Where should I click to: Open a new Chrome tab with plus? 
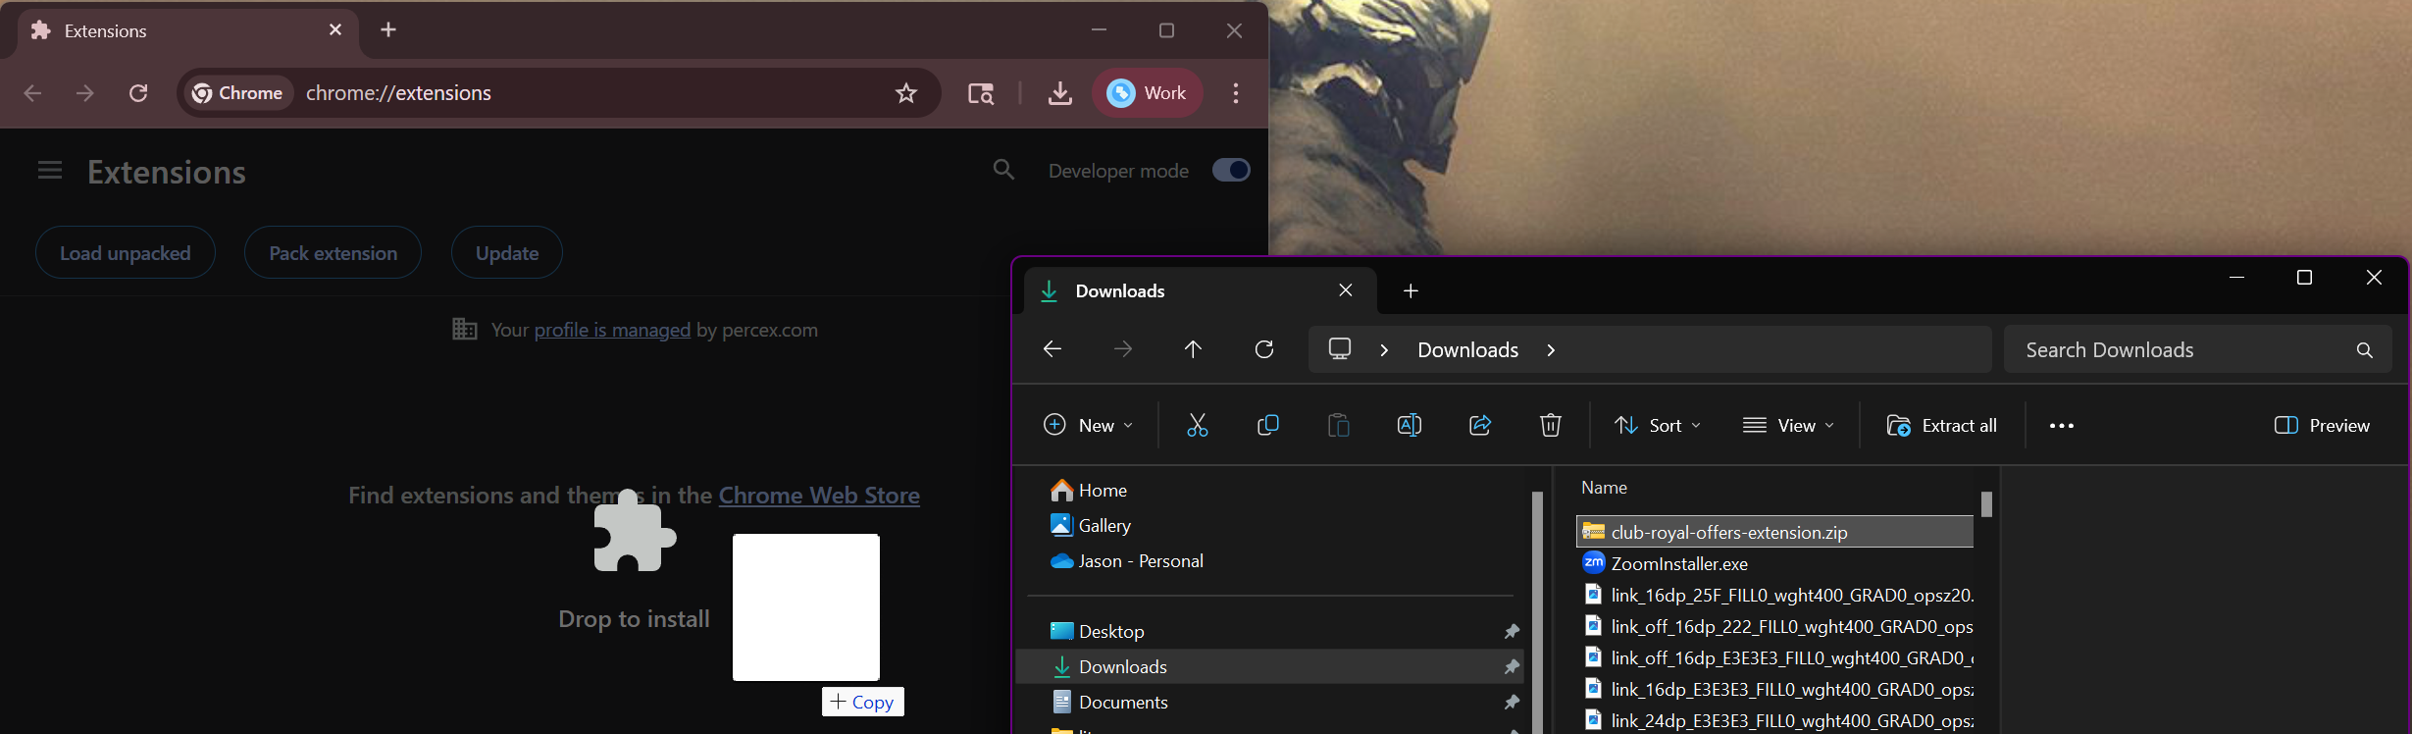coord(388,29)
